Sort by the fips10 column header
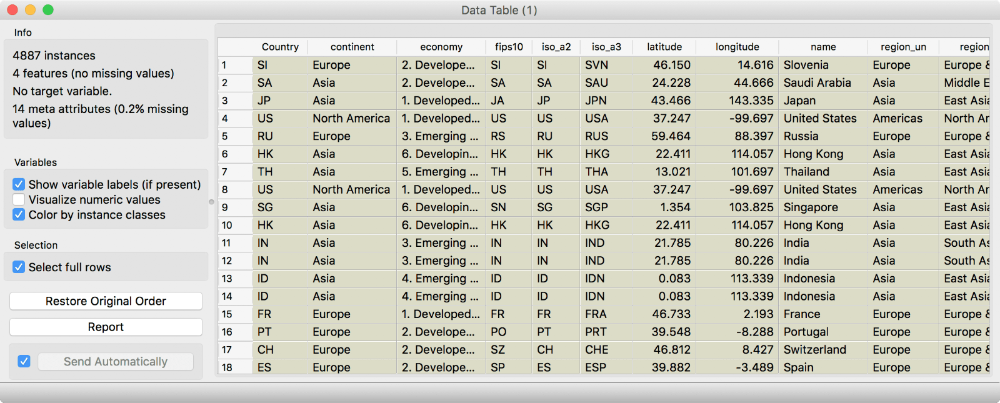Screen dimensions: 1000x403 509,47
